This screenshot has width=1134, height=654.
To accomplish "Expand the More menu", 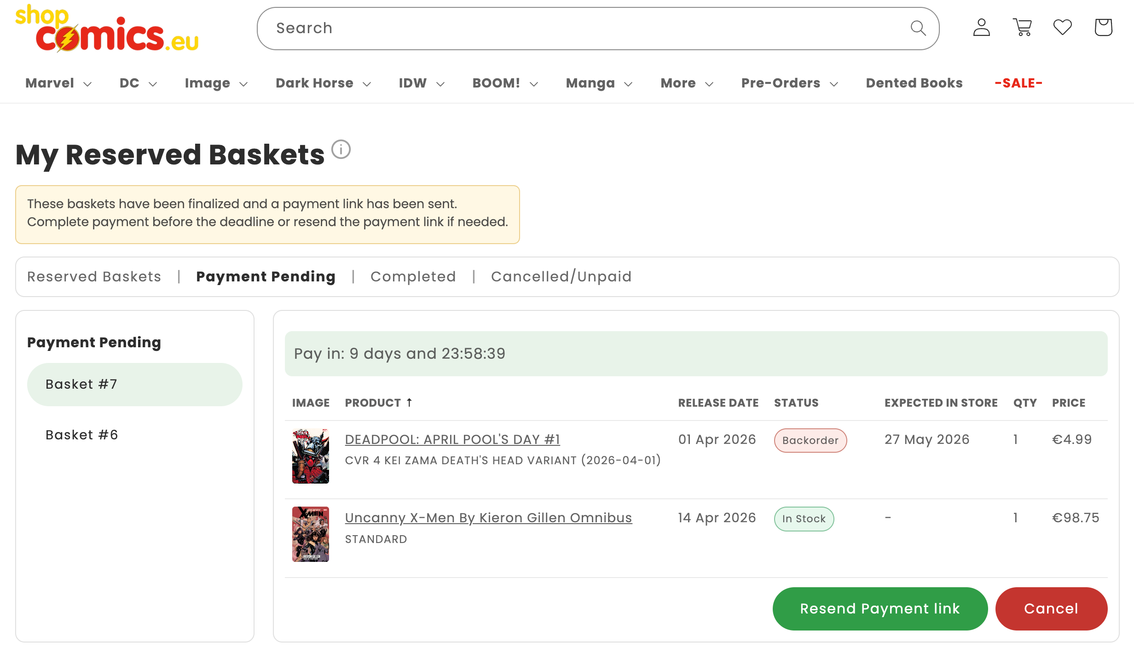I will (687, 83).
